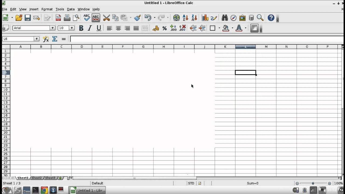Open the Paste options dropdown arrow
Image resolution: width=345 pixels, height=194 pixels.
click(131, 18)
